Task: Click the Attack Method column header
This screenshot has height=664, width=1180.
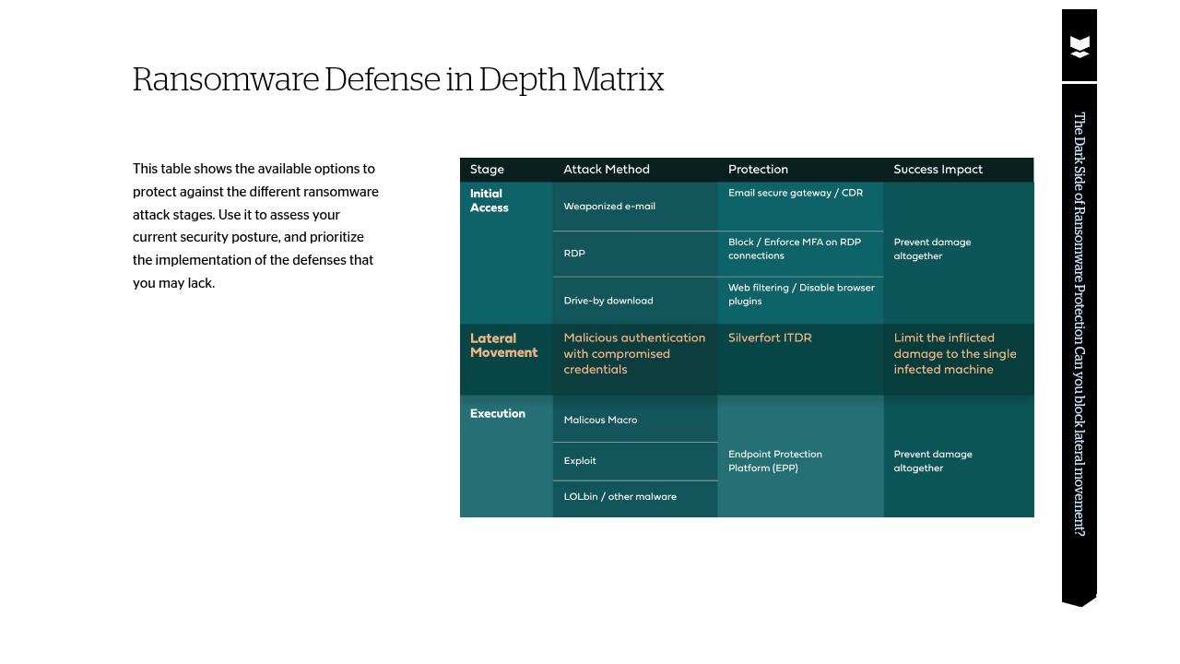Action: 606,170
